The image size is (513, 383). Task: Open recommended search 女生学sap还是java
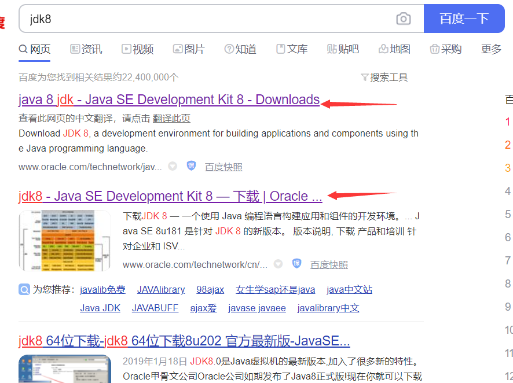pyautogui.click(x=275, y=289)
